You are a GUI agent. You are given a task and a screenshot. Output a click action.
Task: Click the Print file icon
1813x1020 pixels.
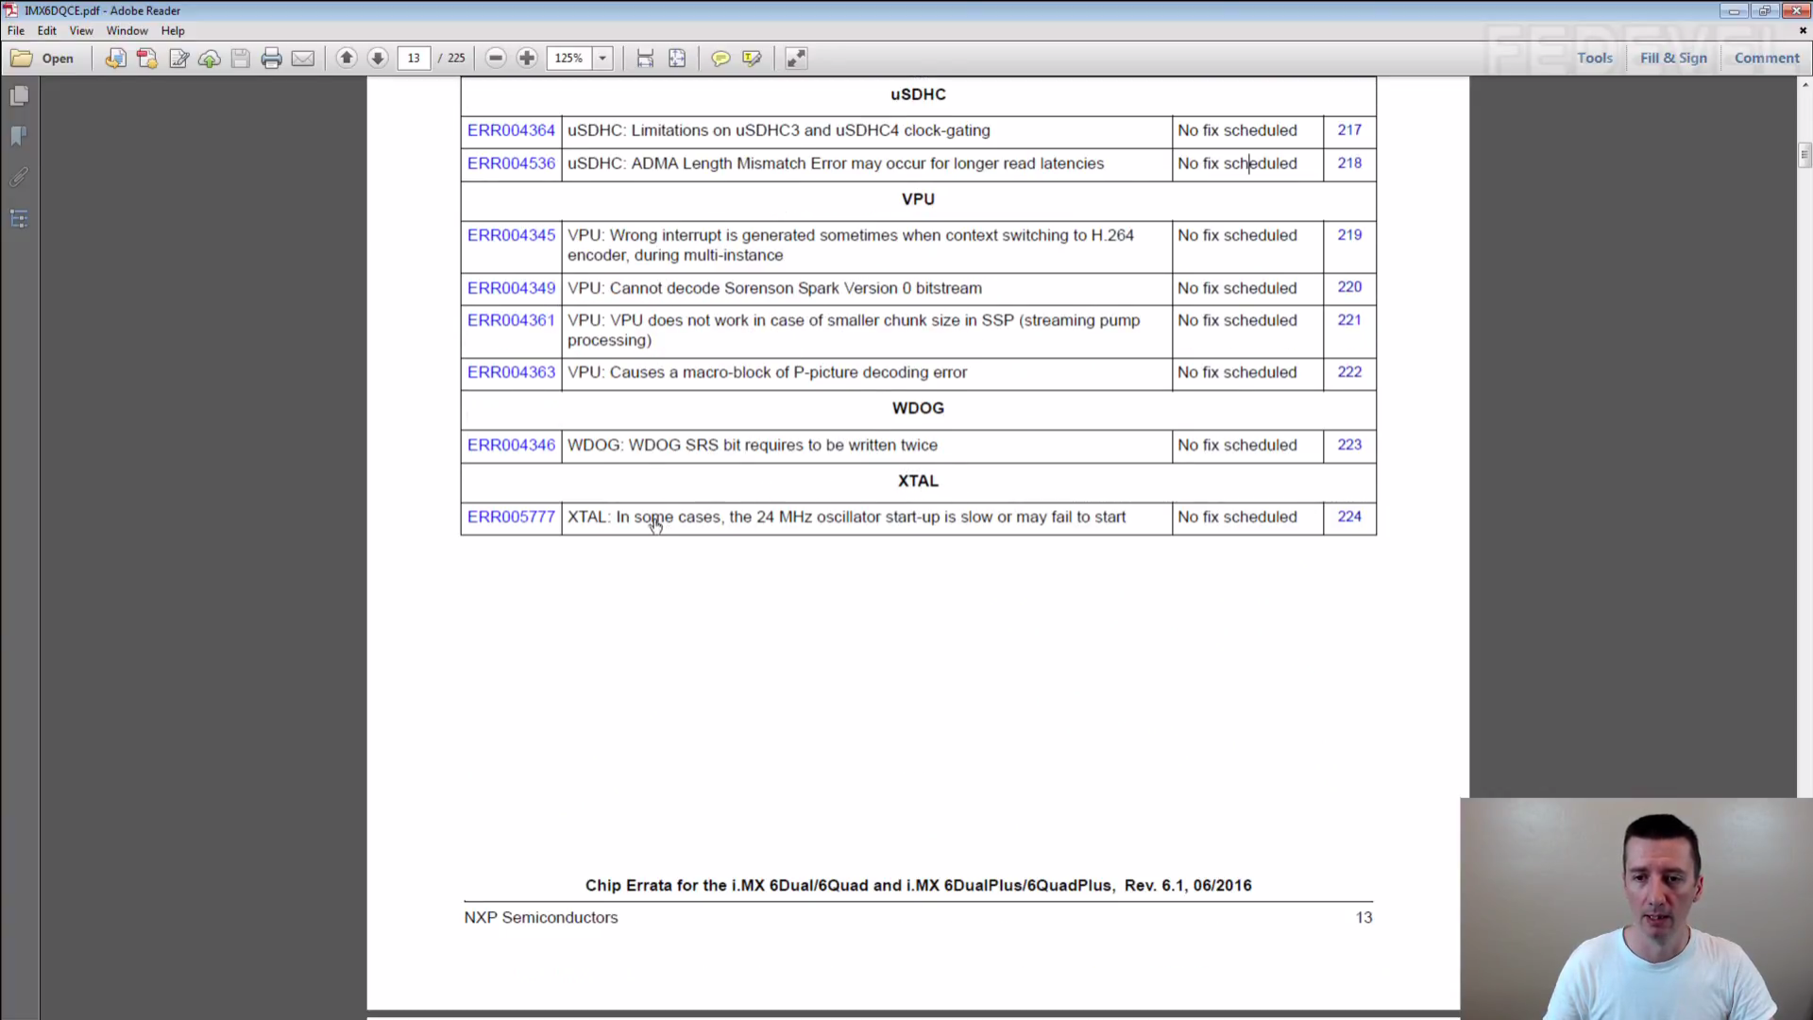[271, 59]
